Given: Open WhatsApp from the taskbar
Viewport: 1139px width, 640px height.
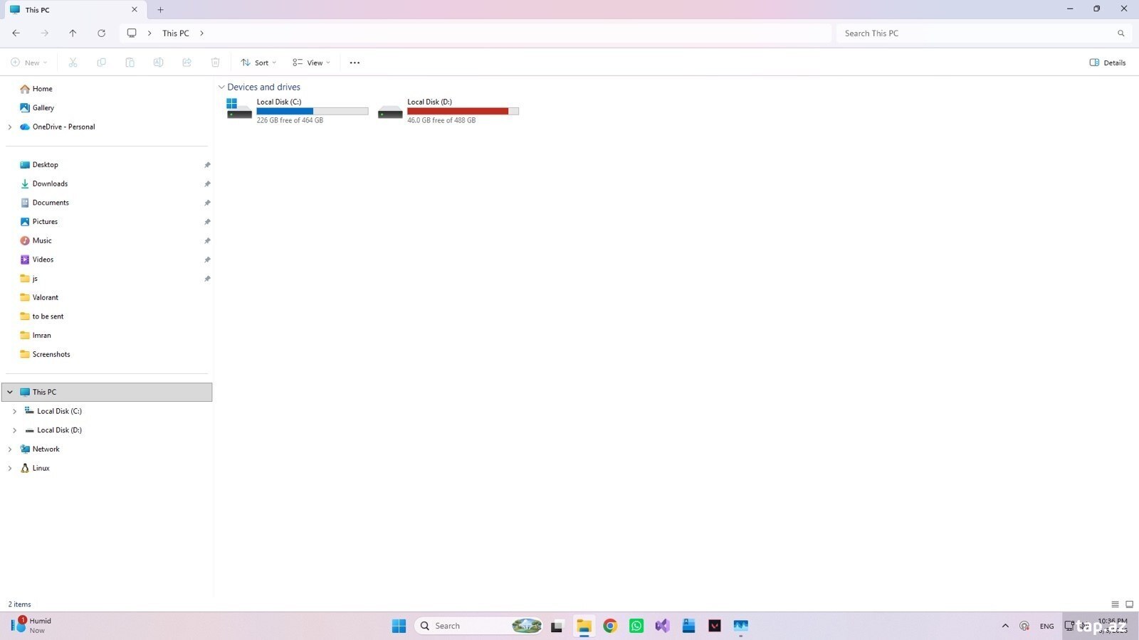Looking at the screenshot, I should coord(636,626).
